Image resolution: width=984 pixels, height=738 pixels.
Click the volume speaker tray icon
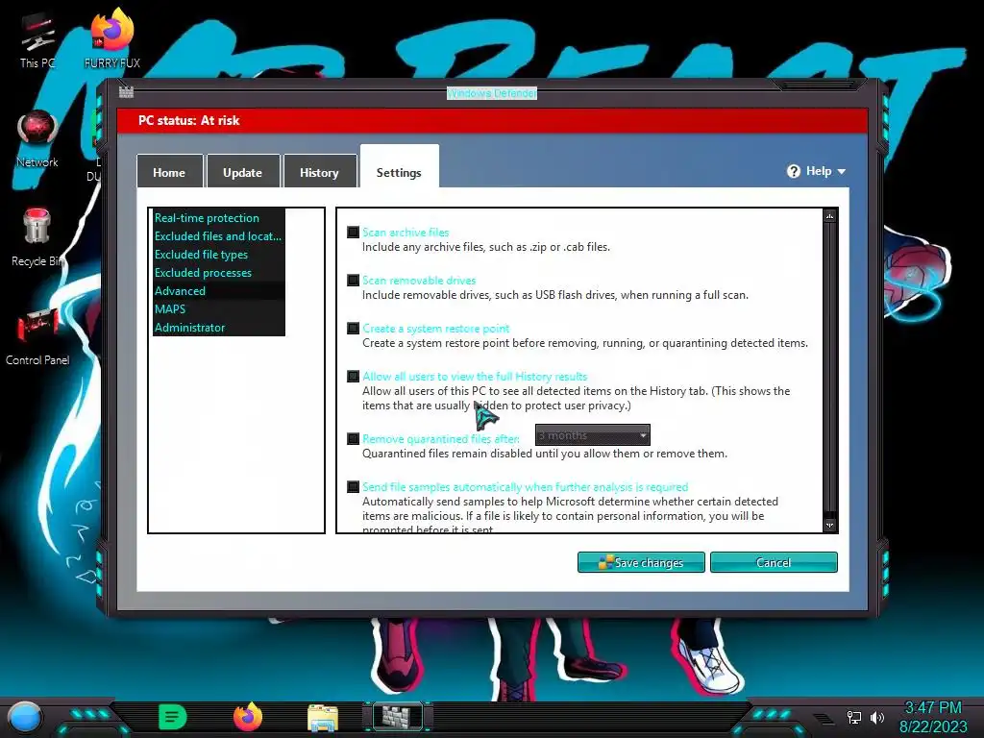pyautogui.click(x=877, y=717)
